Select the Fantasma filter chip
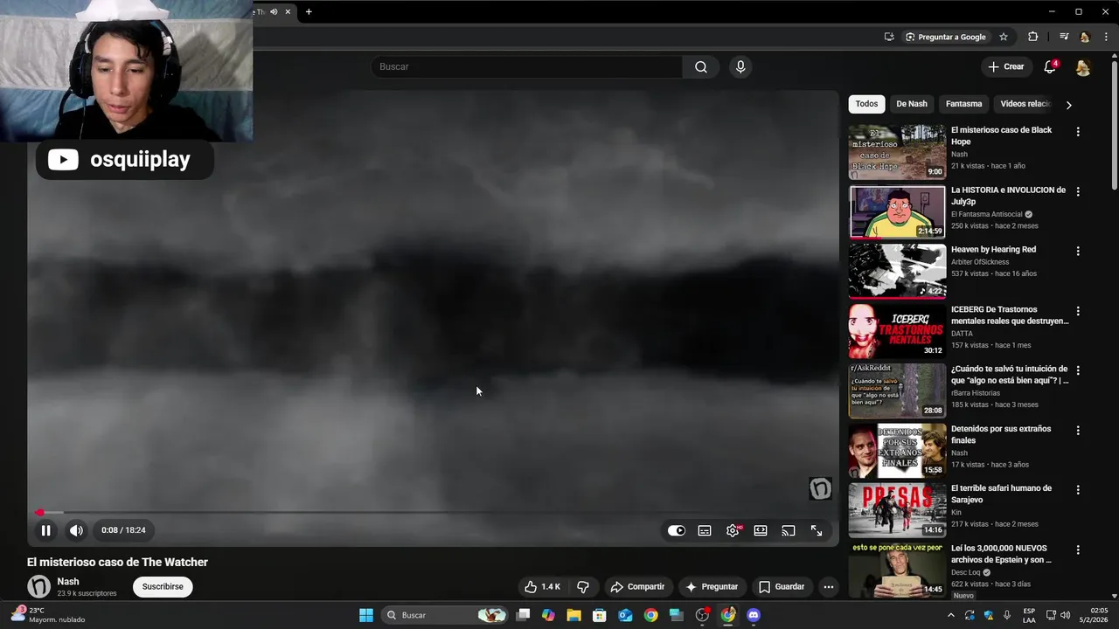Image resolution: width=1119 pixels, height=629 pixels. tap(963, 104)
